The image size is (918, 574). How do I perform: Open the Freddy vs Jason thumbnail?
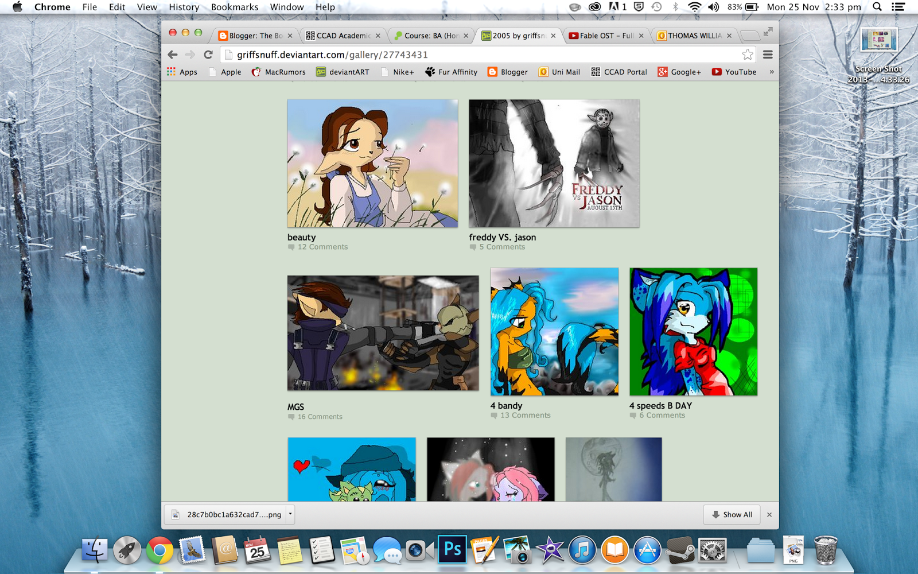(x=554, y=163)
